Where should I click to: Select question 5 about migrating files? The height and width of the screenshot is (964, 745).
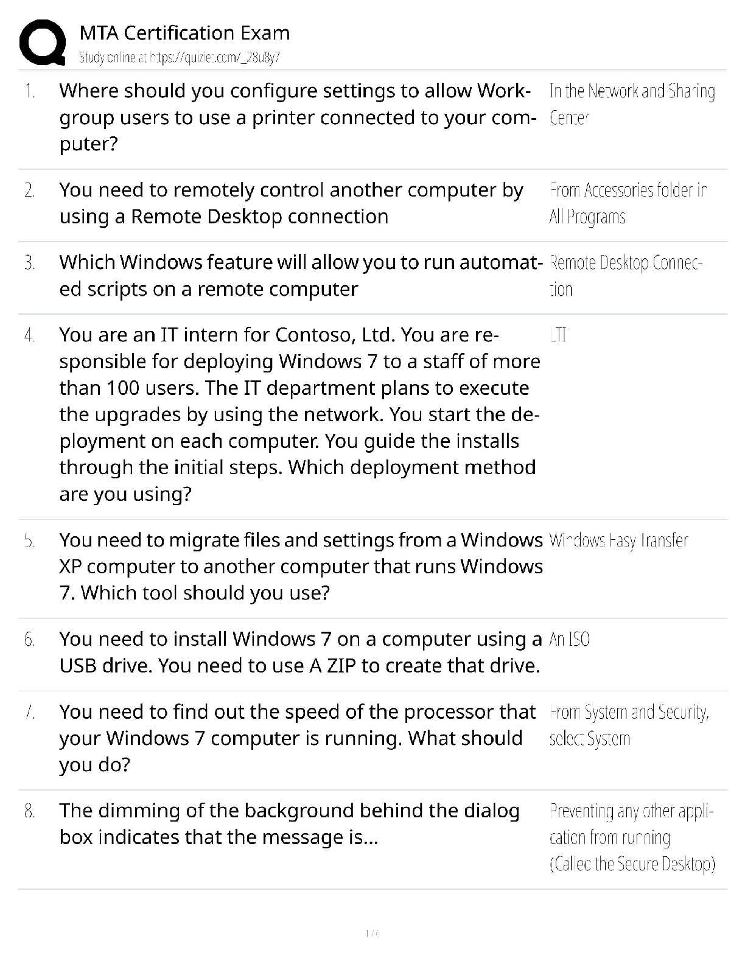(301, 567)
